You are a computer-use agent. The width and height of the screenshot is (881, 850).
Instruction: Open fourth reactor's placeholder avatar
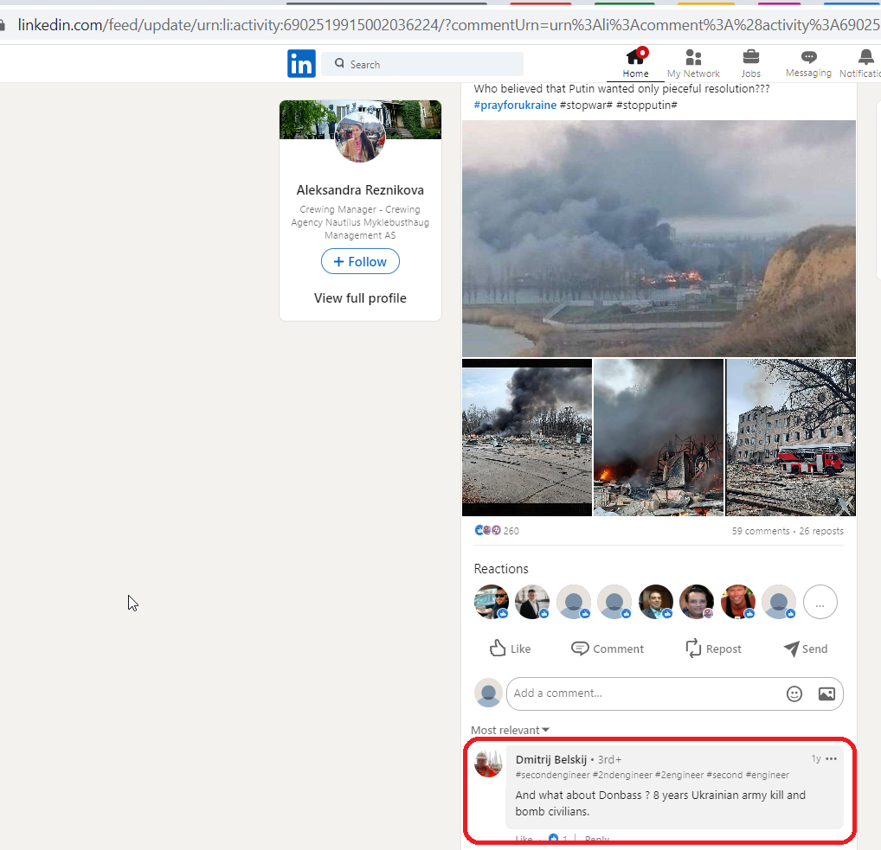pos(614,602)
